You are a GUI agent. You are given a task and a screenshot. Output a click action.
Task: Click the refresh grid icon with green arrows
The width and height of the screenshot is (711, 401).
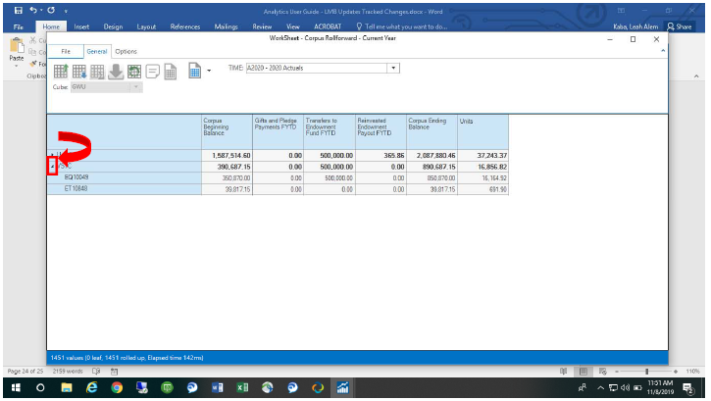pos(134,72)
